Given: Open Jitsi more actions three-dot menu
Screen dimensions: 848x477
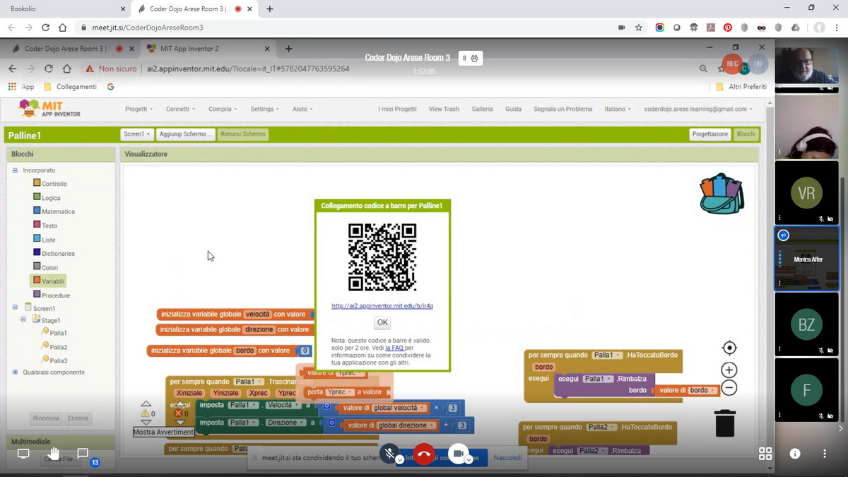Looking at the screenshot, I should tap(825, 454).
